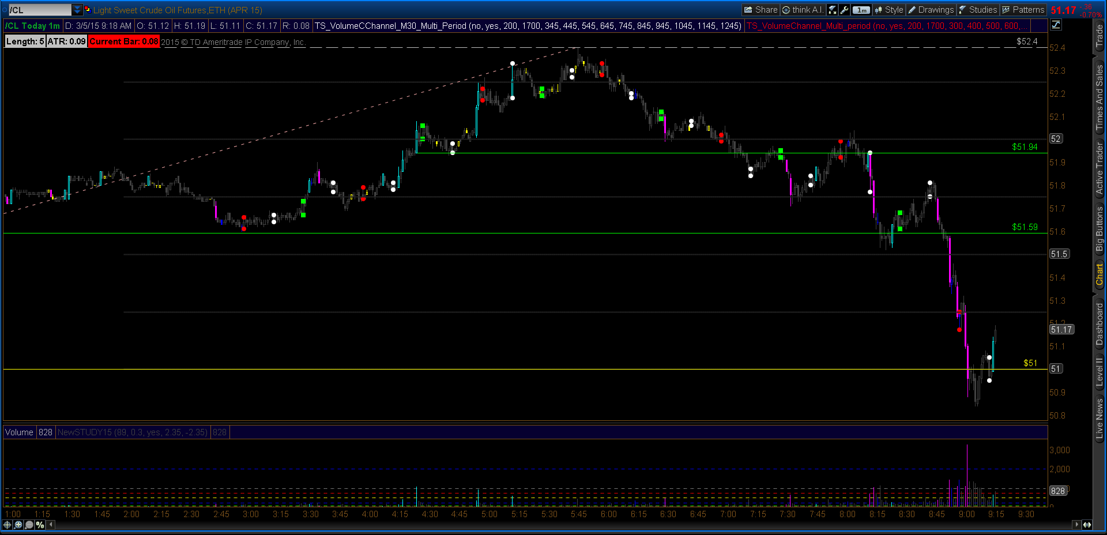This screenshot has width=1107, height=535.
Task: Open chart settings wrench icon
Action: [845, 10]
